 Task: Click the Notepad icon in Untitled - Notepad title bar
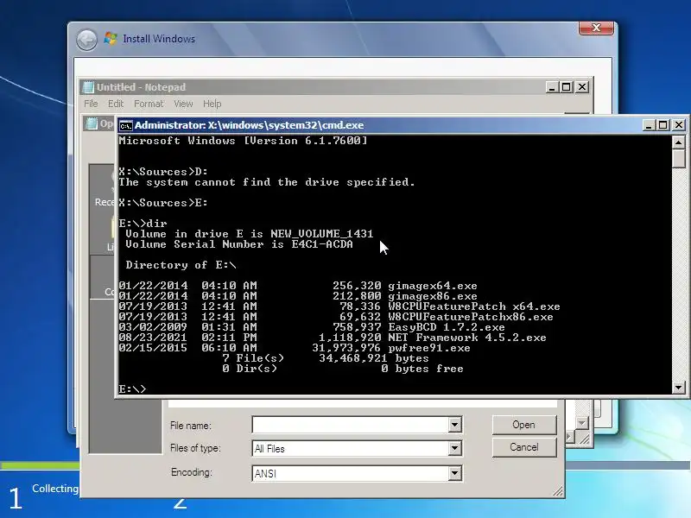point(89,87)
